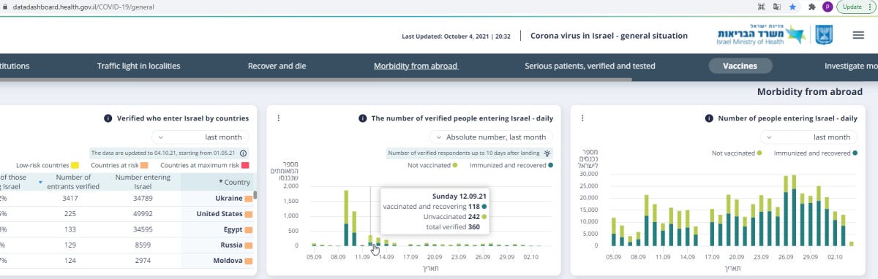Bookmark page with star icon

pyautogui.click(x=793, y=7)
